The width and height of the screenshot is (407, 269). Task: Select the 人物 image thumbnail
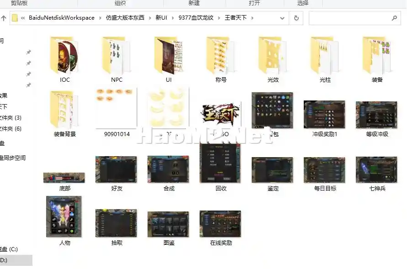tap(64, 216)
